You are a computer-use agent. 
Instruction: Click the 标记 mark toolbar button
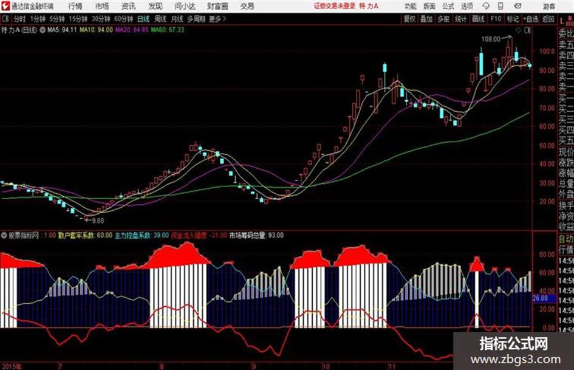tap(513, 19)
